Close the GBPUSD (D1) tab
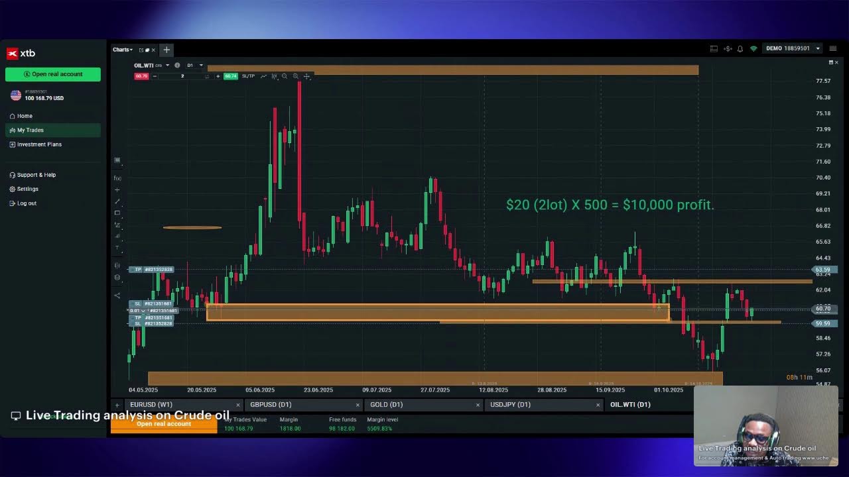The width and height of the screenshot is (849, 477). [358, 405]
